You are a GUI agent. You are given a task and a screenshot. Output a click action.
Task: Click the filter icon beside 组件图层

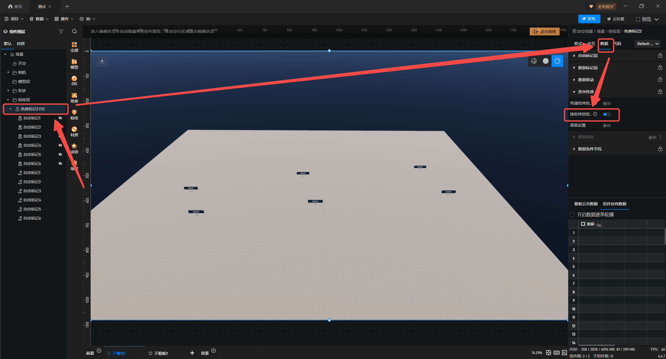tap(61, 31)
